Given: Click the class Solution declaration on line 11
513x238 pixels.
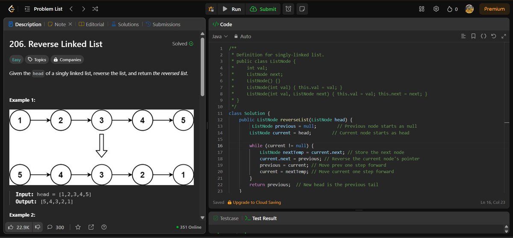Looking at the screenshot, I should pyautogui.click(x=250, y=113).
